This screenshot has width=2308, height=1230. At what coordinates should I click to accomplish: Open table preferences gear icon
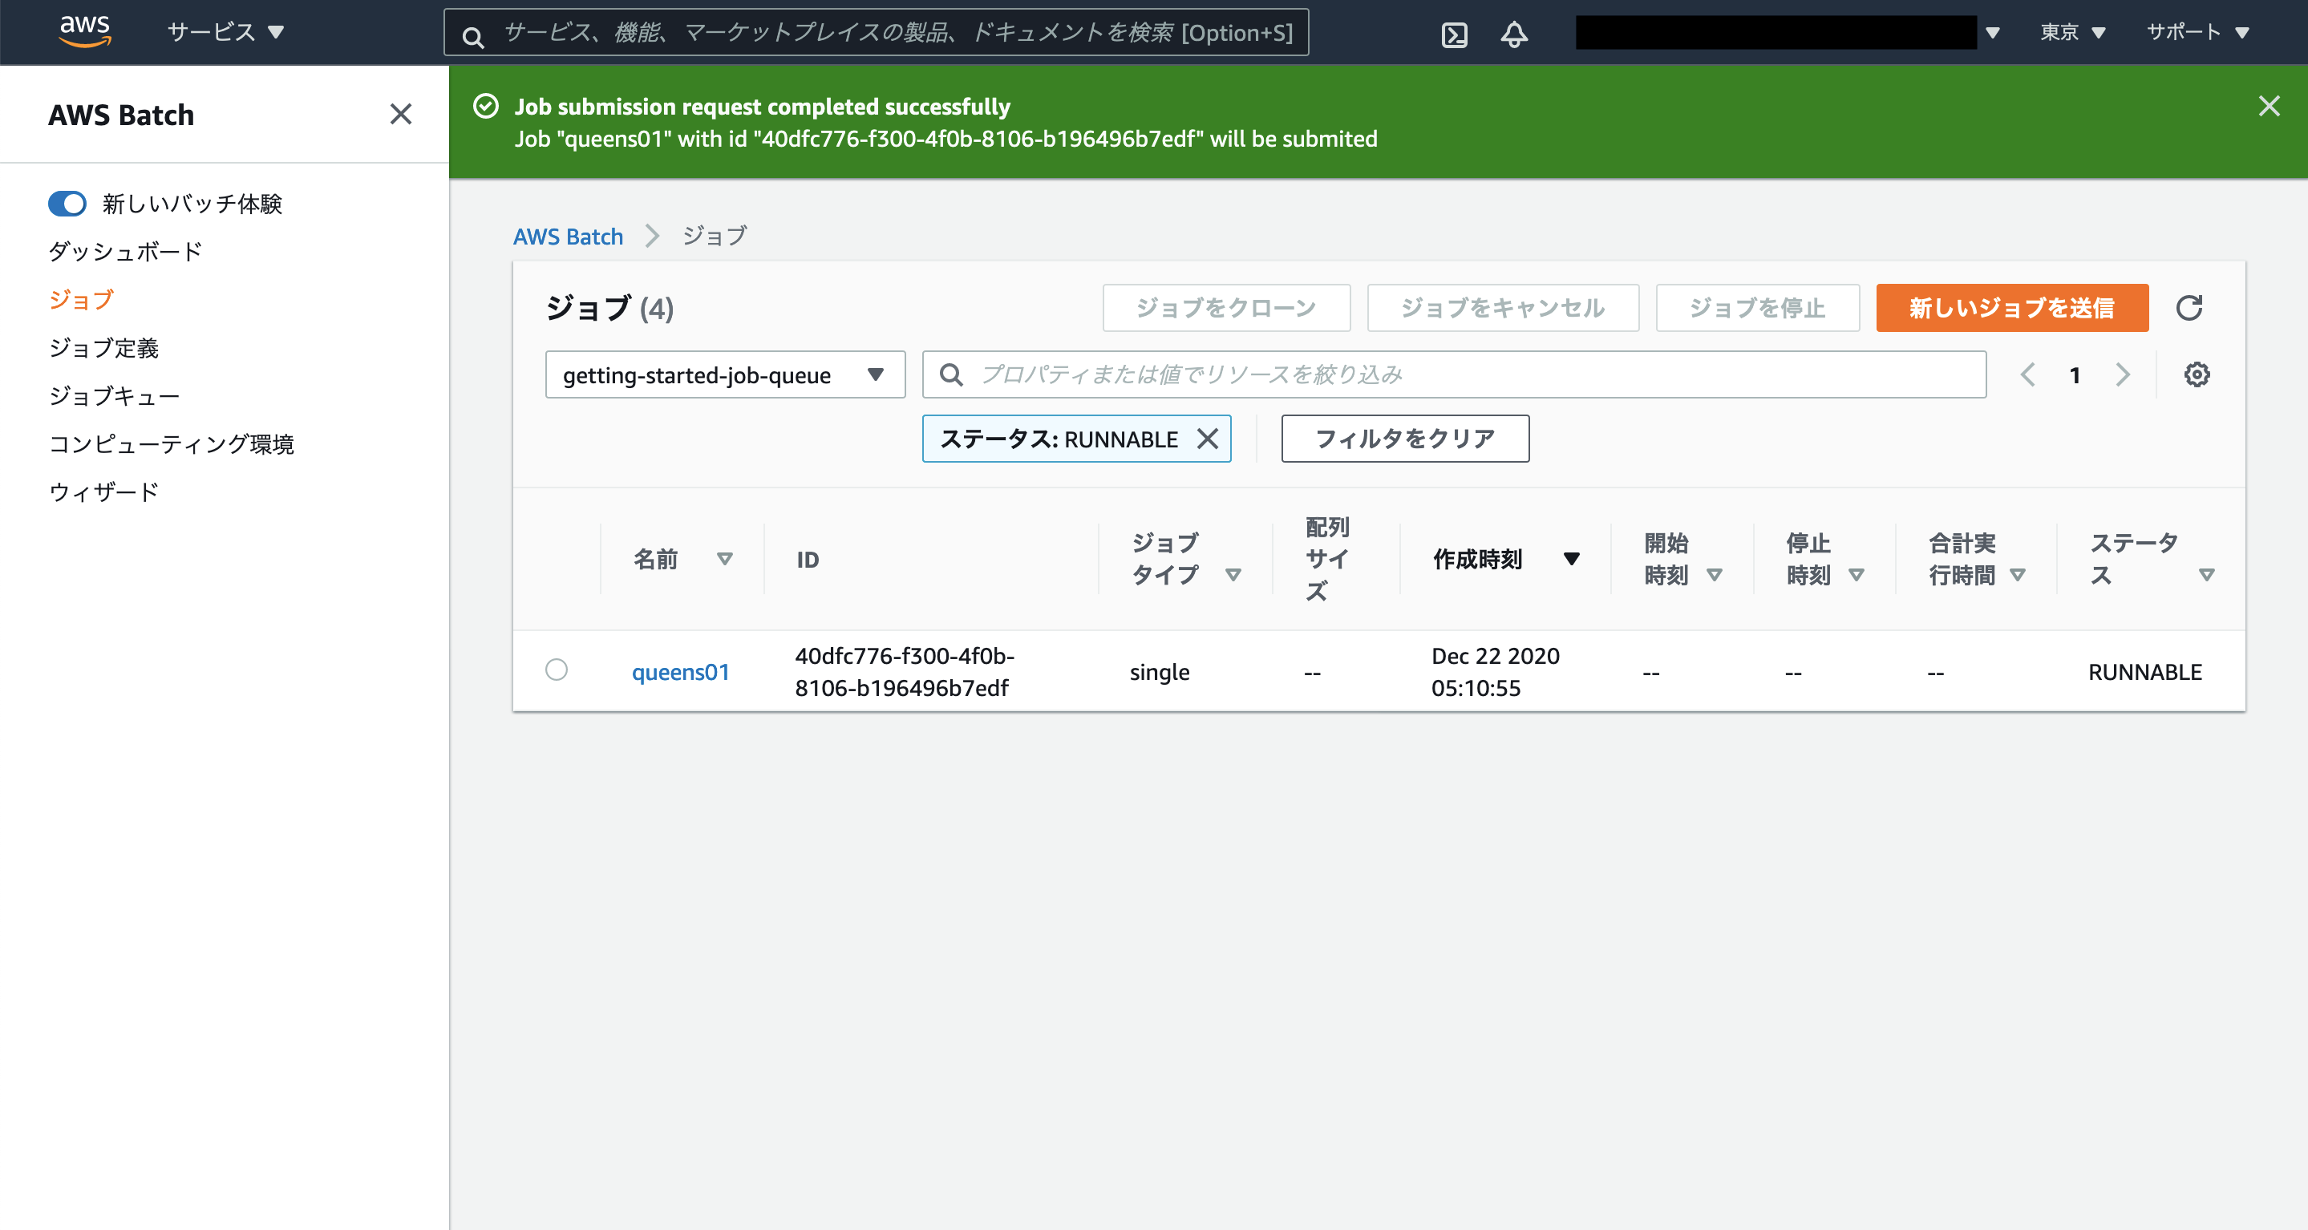2196,374
